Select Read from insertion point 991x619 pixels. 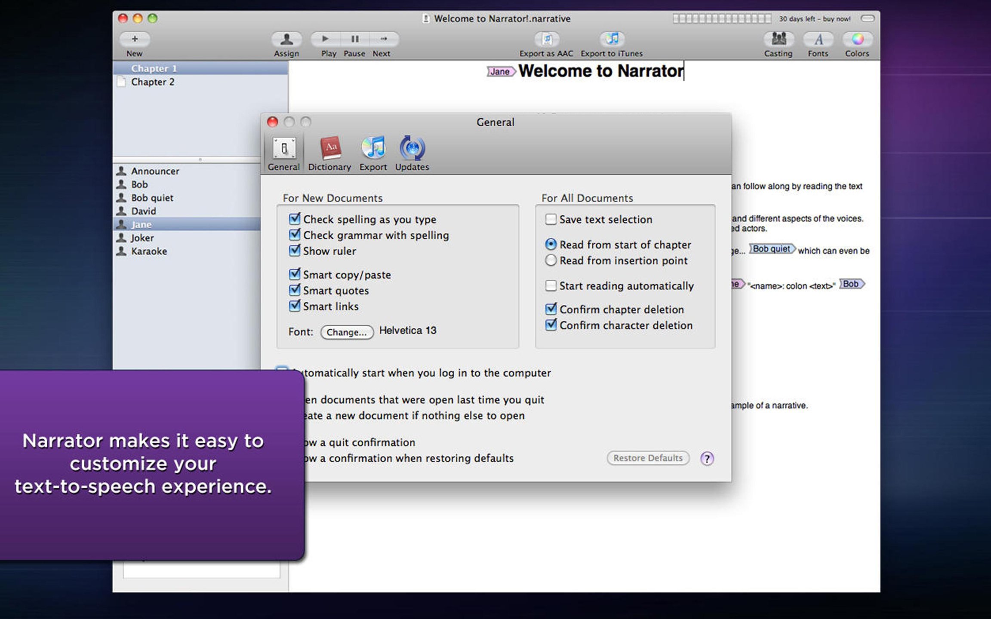pos(551,260)
